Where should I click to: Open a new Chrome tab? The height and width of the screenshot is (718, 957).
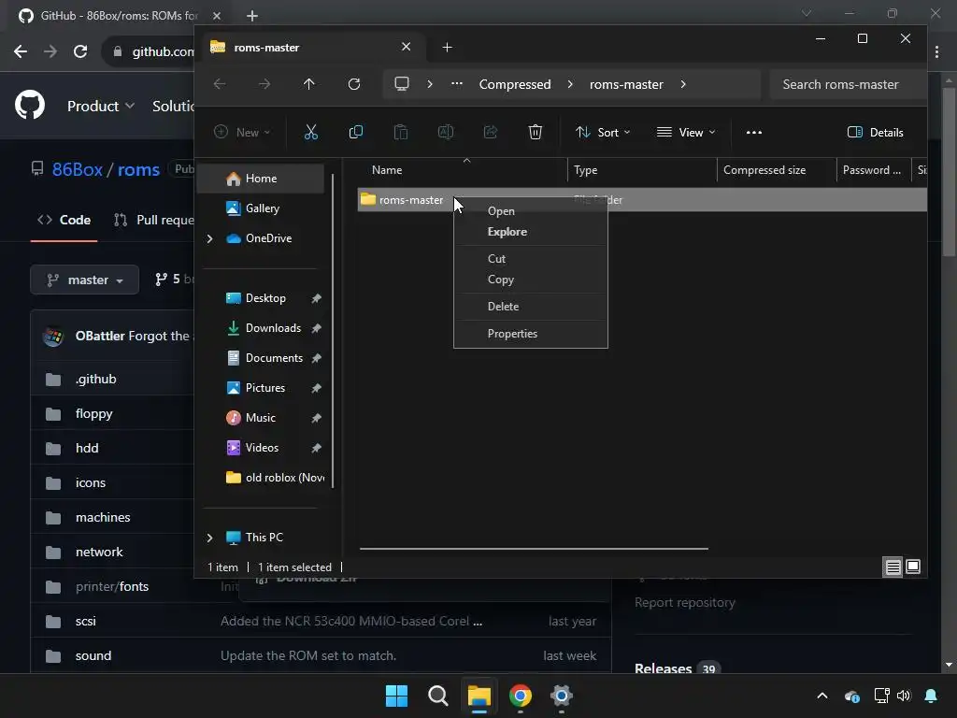click(252, 15)
